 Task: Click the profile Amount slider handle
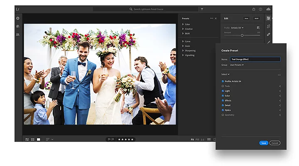[x=242, y=35]
